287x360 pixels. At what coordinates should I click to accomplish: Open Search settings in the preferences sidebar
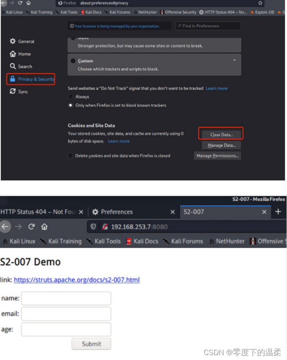pyautogui.click(x=21, y=66)
